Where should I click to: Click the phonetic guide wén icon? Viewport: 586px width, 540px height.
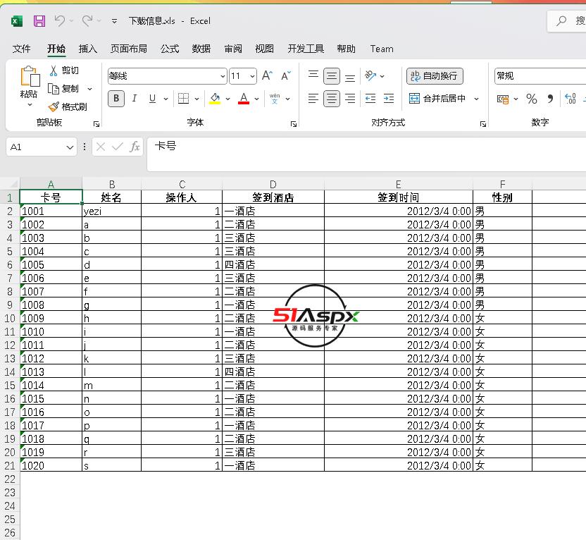275,99
